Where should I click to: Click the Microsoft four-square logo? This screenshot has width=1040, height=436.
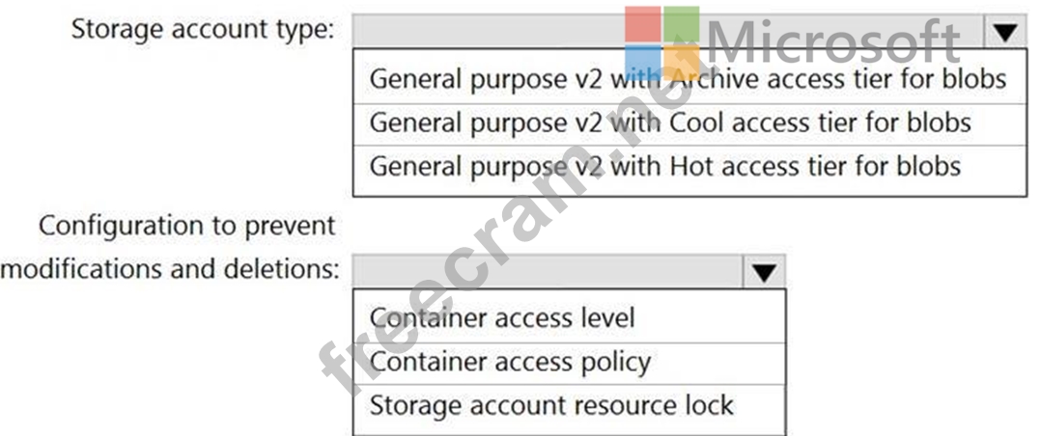coord(661,43)
